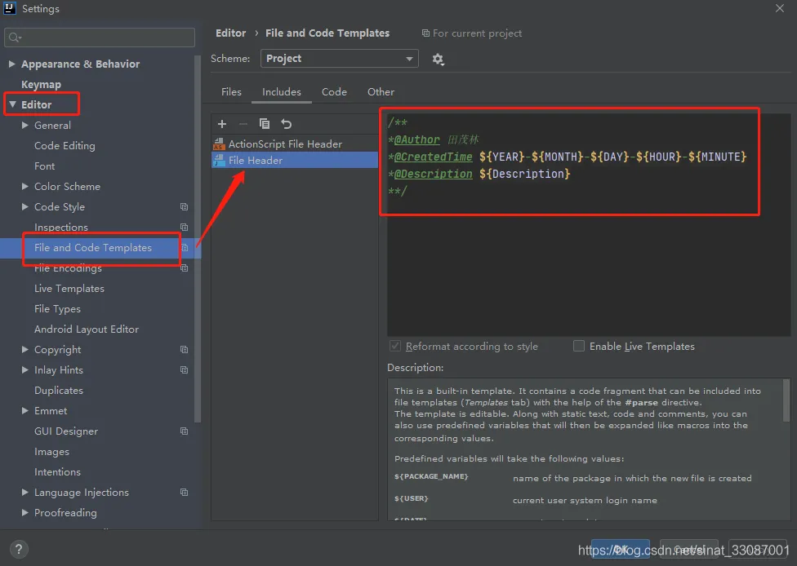The image size is (797, 566).
Task: Open scheme actions gear menu
Action: tap(438, 60)
